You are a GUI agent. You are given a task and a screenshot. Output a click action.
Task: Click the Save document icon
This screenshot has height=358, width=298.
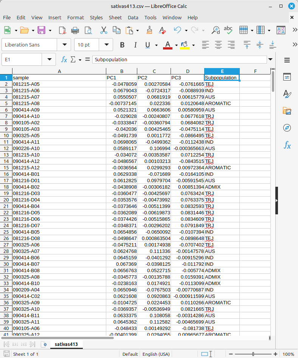pos(41,30)
